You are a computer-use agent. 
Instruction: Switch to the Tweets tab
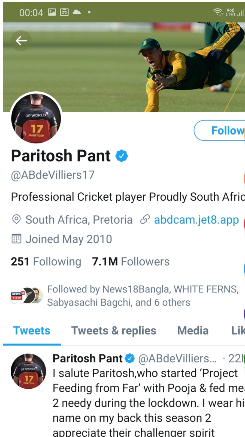(32, 331)
